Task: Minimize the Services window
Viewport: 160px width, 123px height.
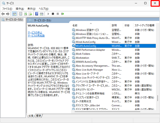Action: 136,3
